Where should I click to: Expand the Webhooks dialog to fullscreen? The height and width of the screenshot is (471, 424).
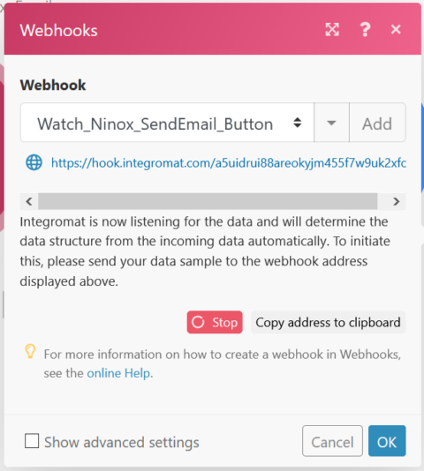point(332,29)
